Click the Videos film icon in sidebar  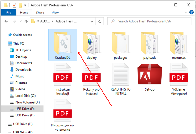tap(12, 89)
